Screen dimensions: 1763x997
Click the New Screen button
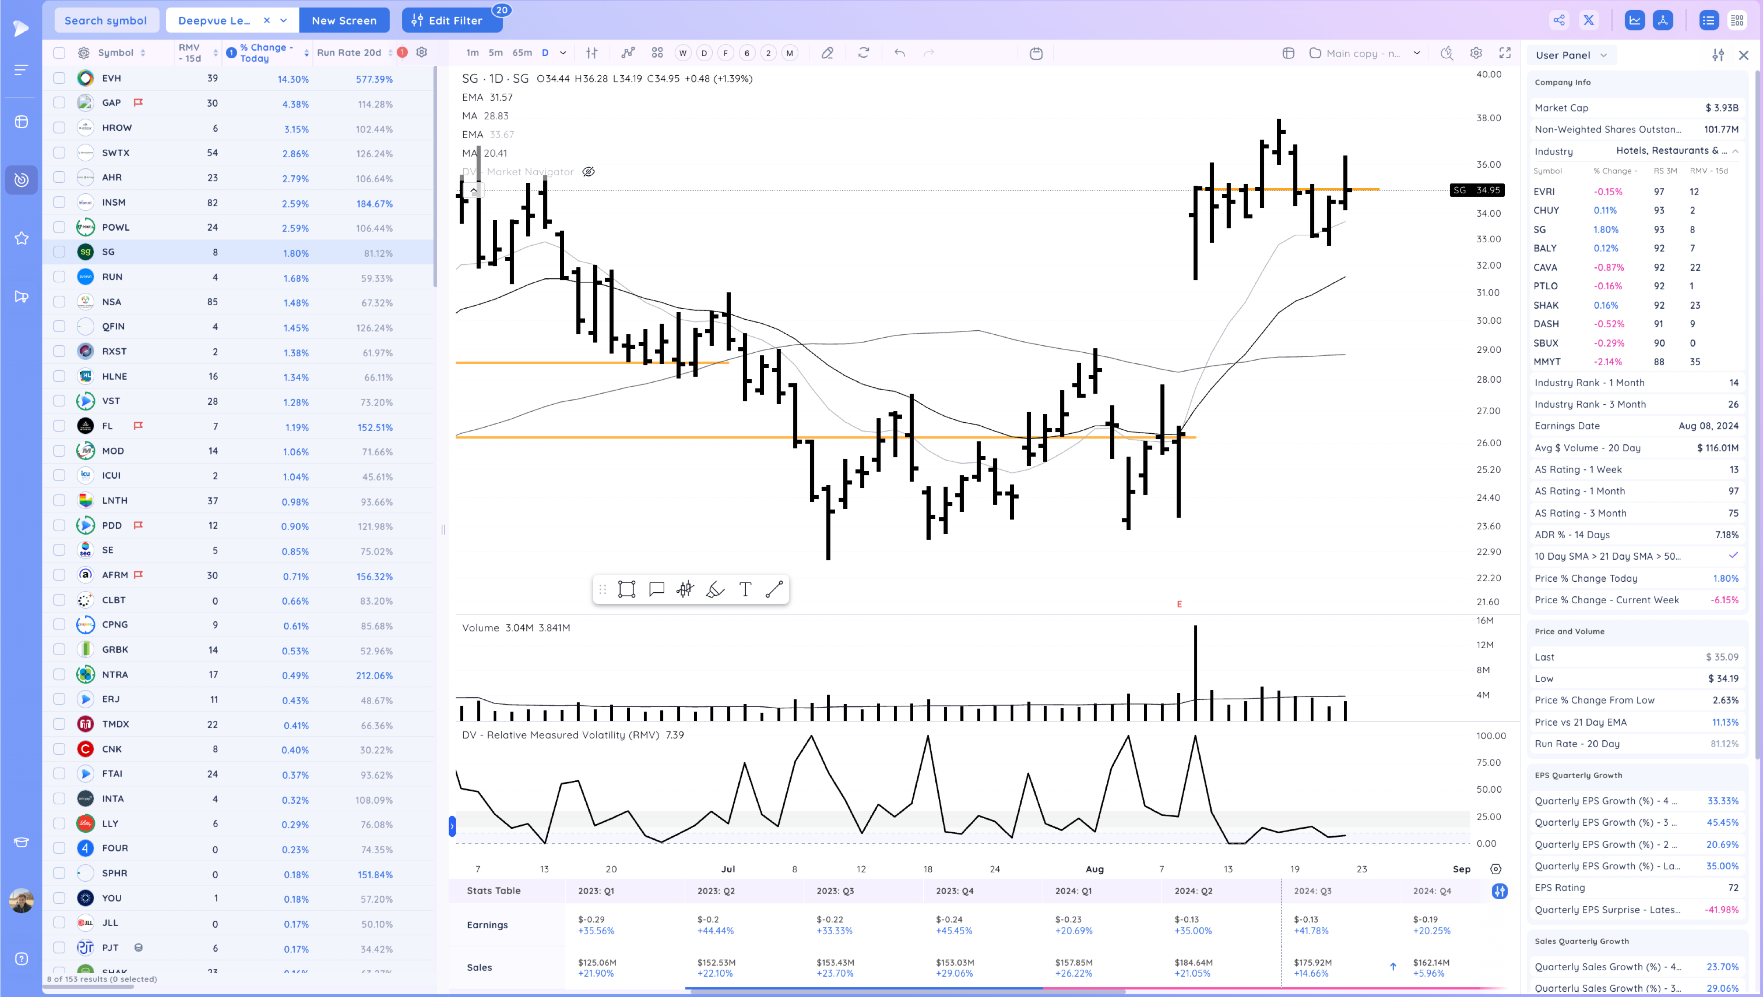[x=344, y=21]
